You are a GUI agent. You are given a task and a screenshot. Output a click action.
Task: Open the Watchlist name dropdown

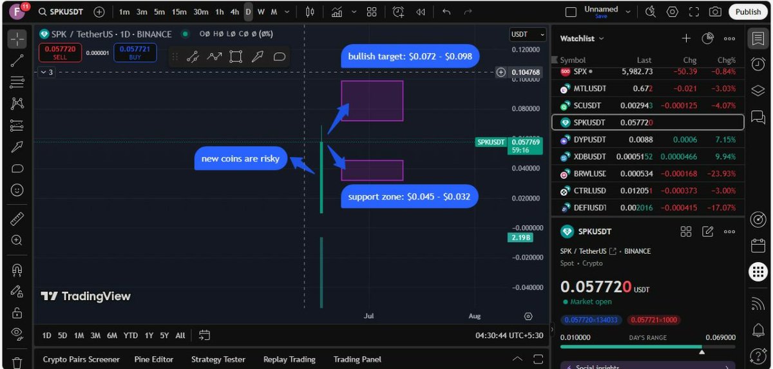(x=582, y=39)
